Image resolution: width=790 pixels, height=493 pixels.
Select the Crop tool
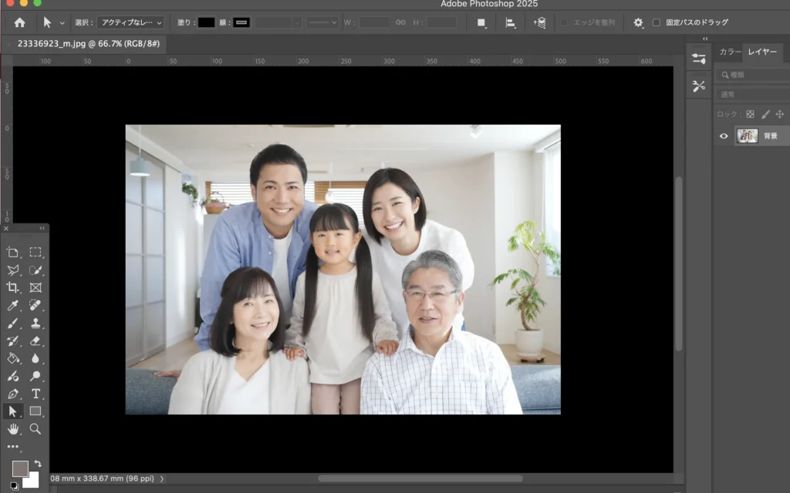[13, 287]
